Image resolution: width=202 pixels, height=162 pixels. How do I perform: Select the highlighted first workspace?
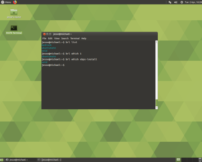178,159
